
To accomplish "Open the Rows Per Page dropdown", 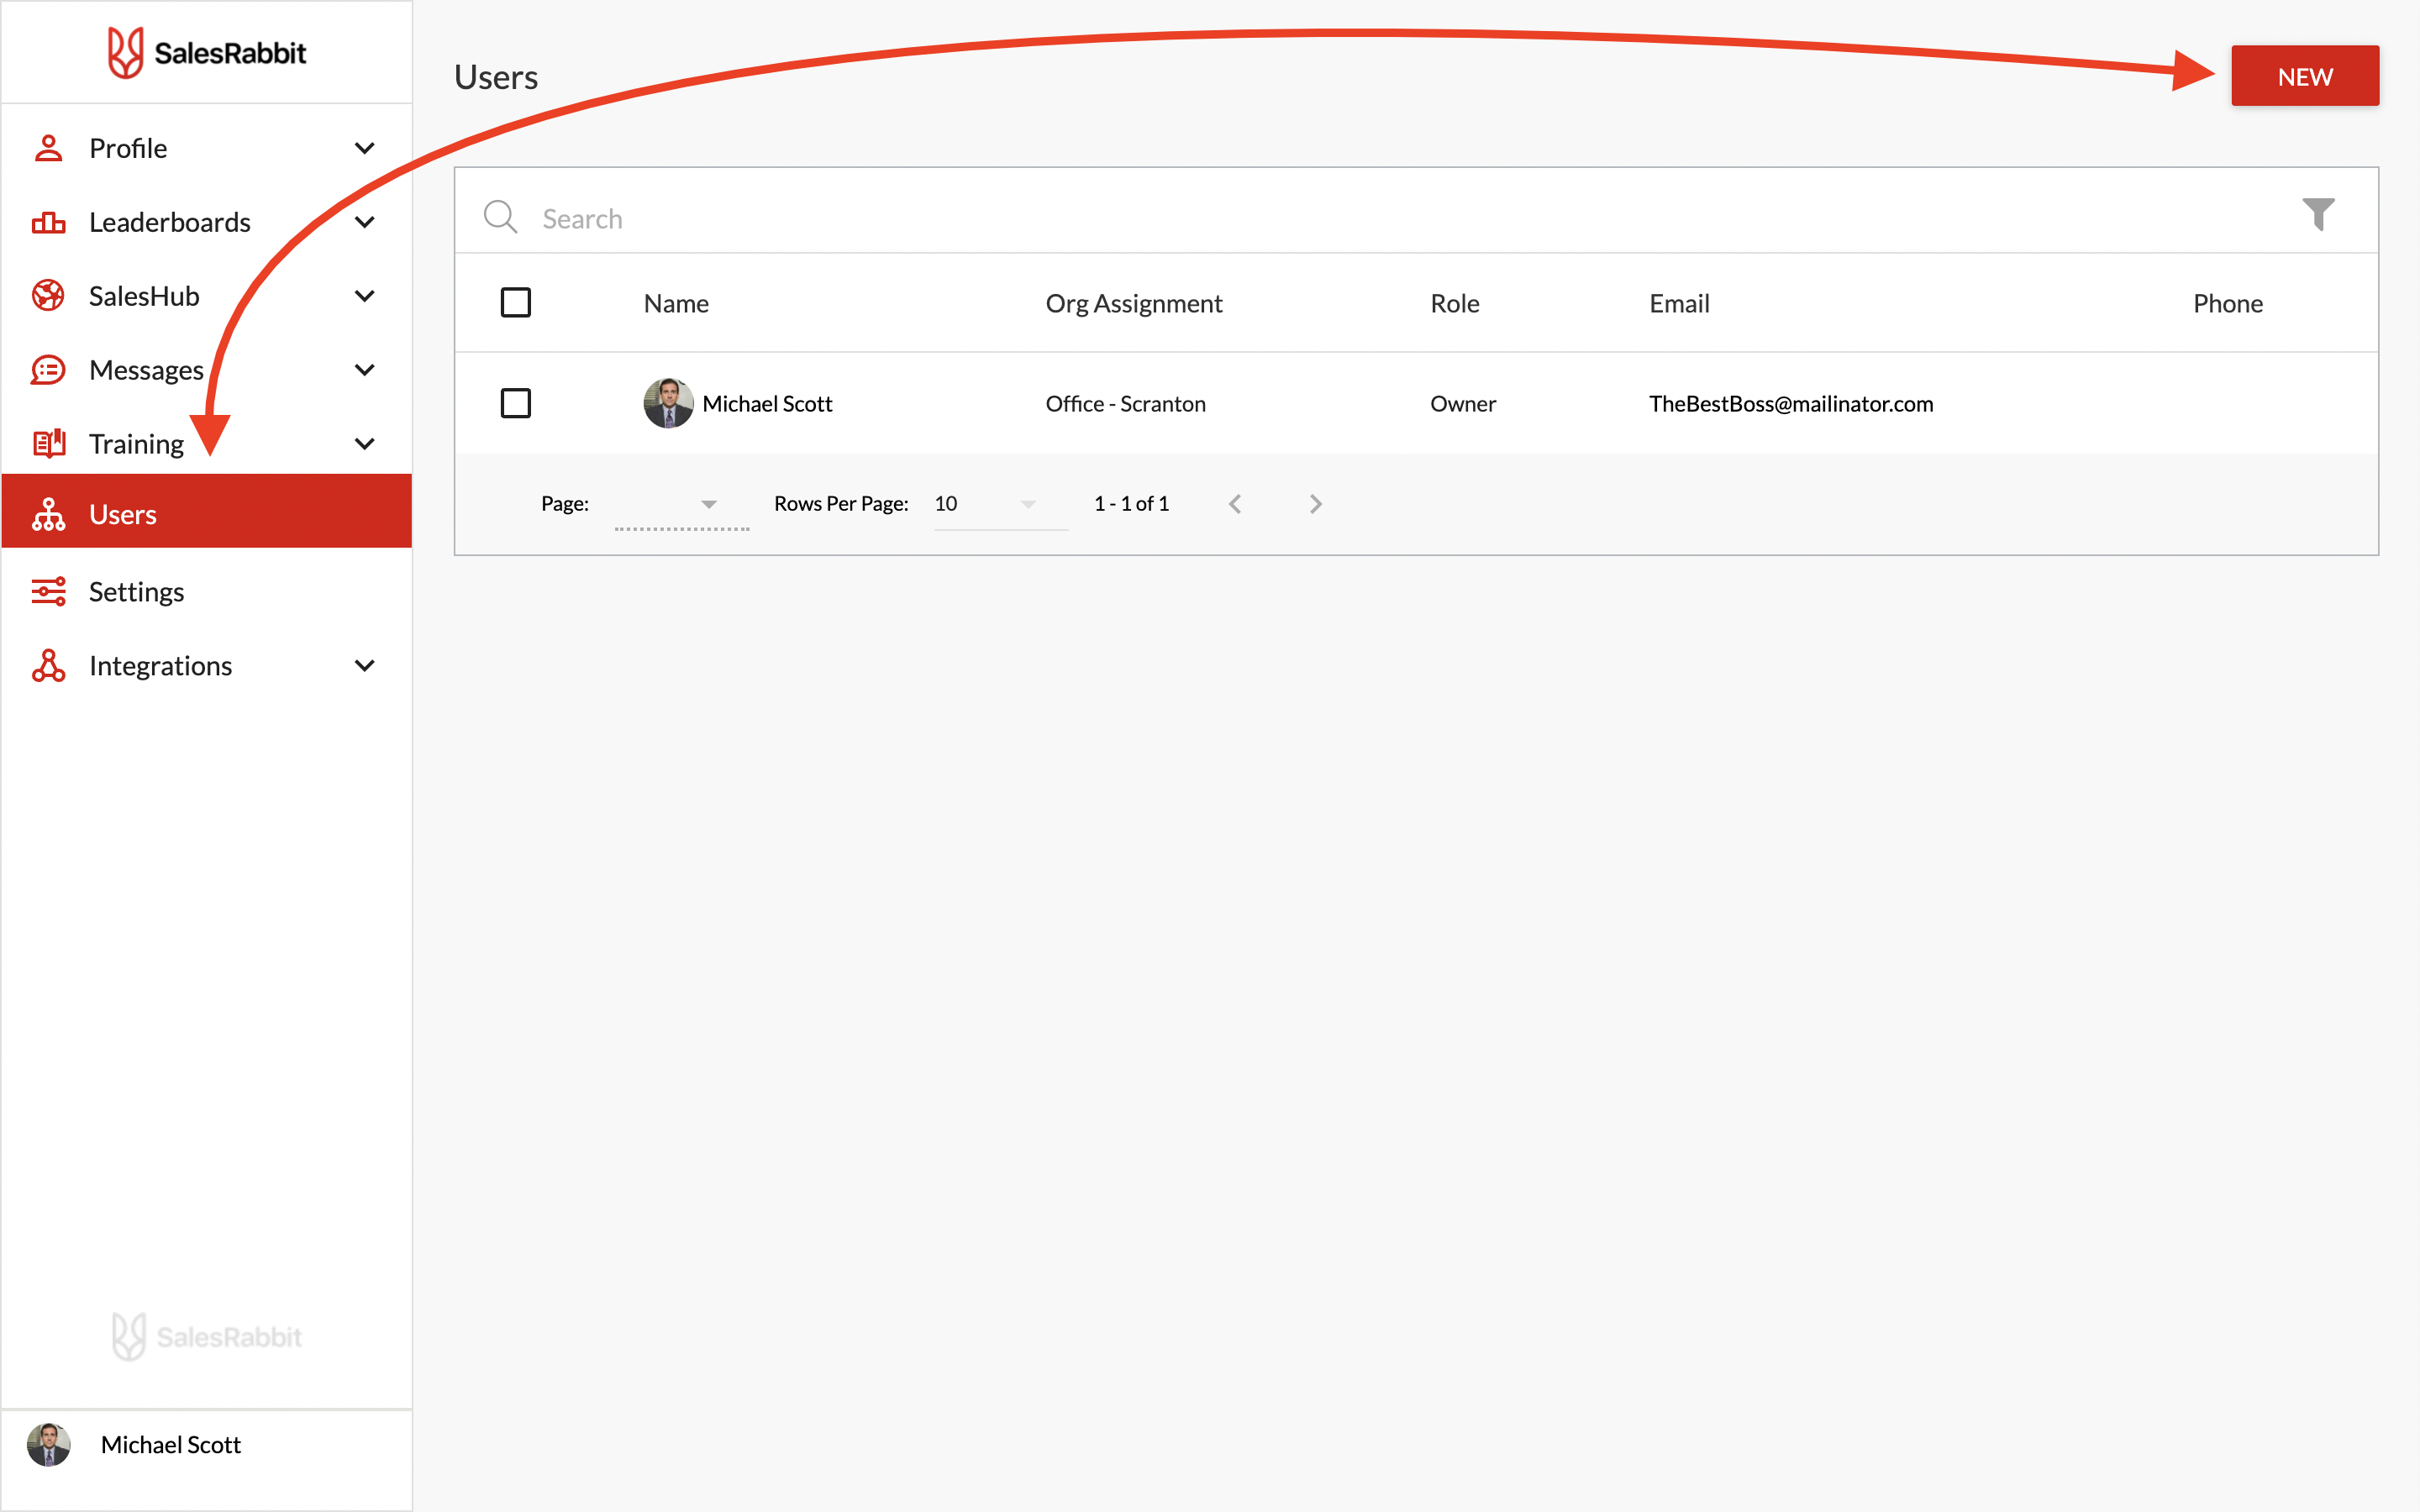I will click(x=1000, y=504).
